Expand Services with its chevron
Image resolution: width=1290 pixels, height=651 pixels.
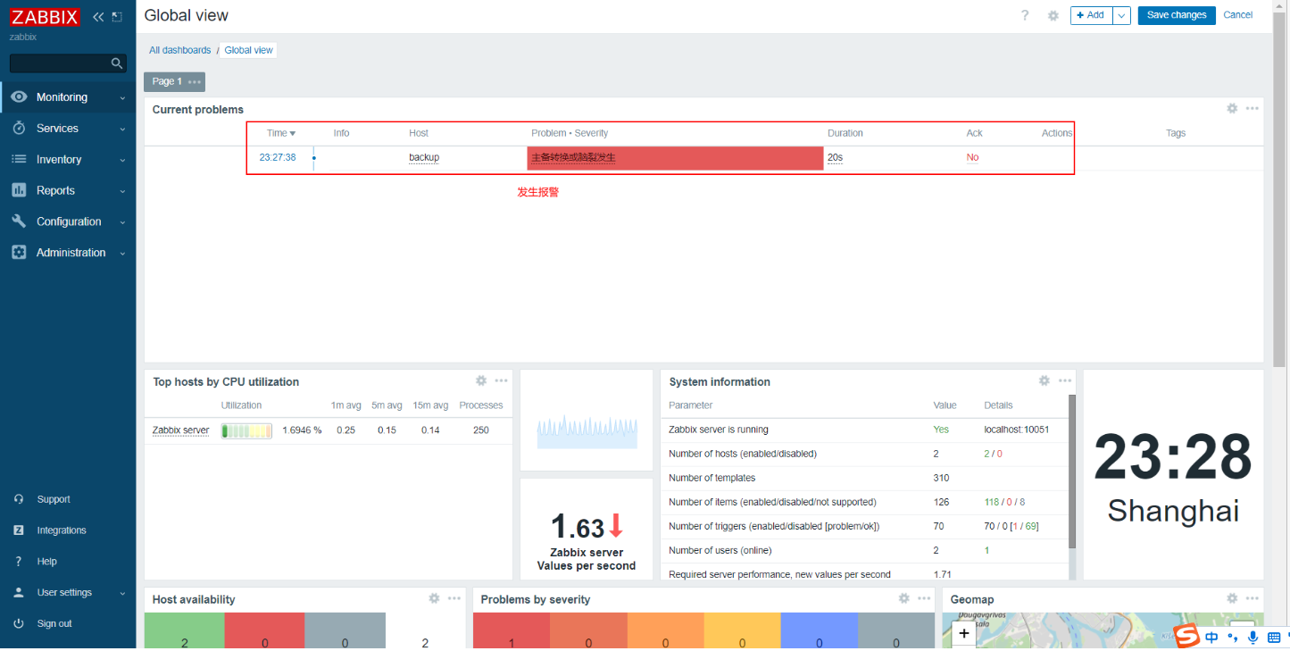tap(122, 129)
